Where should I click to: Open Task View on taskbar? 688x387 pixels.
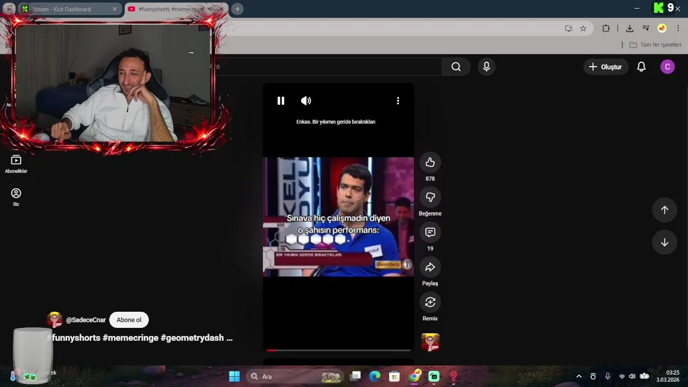(355, 376)
